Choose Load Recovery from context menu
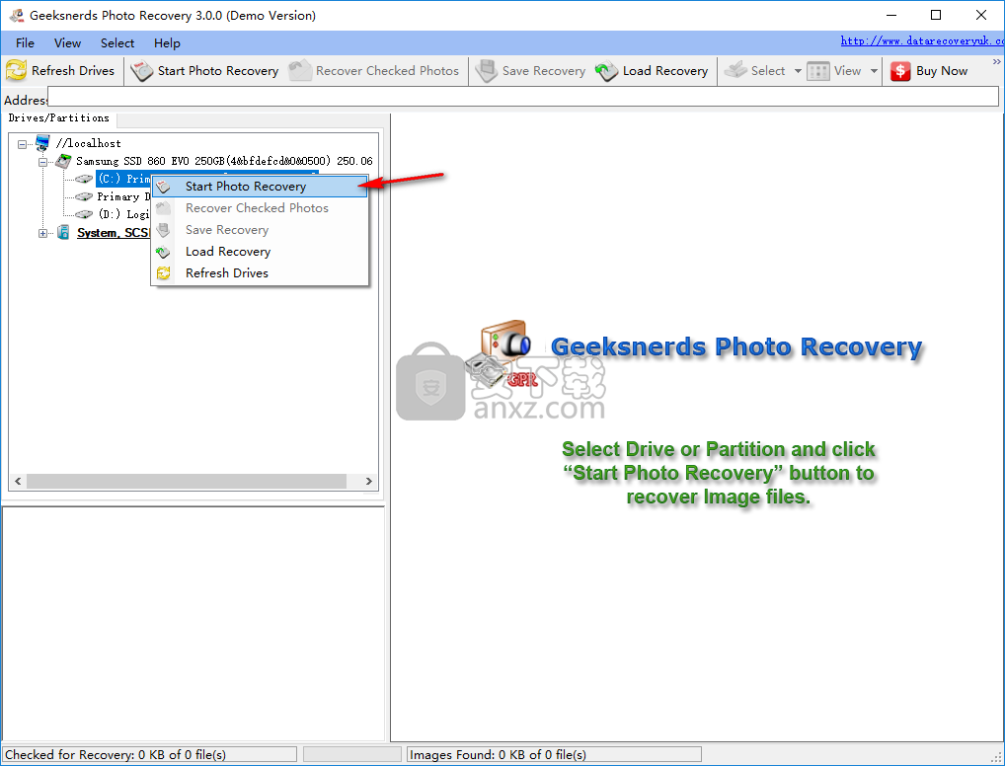Viewport: 1005px width, 766px height. (x=260, y=252)
